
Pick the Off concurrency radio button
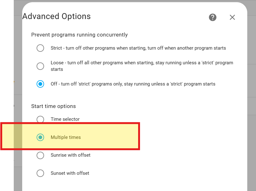coord(40,84)
